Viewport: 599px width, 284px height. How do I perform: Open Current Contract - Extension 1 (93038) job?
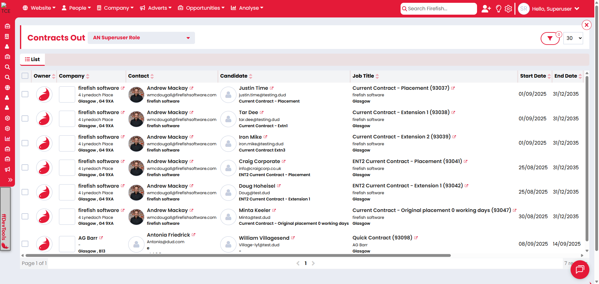[401, 113]
